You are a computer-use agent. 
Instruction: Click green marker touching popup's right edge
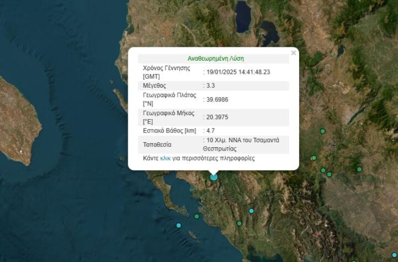pyautogui.click(x=313, y=158)
